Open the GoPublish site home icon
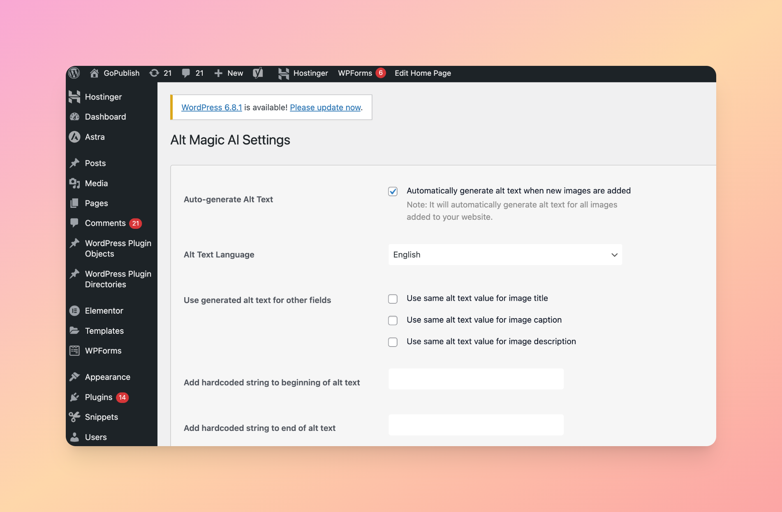782x512 pixels. point(94,73)
